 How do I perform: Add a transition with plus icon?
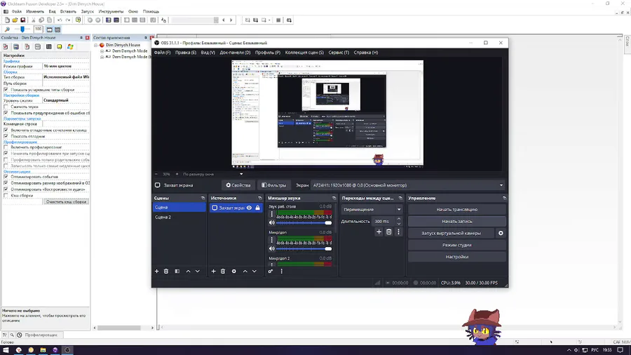click(x=379, y=232)
